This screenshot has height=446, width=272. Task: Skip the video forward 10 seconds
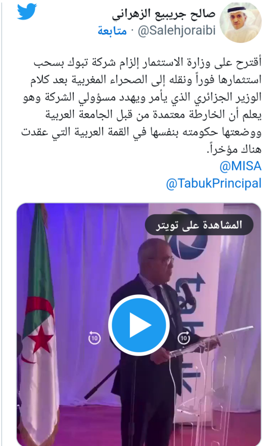[184, 338]
